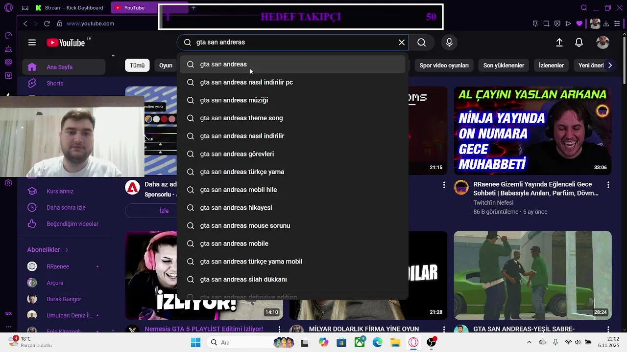Select Son yüklenenler chip
627x352 pixels.
coord(504,66)
